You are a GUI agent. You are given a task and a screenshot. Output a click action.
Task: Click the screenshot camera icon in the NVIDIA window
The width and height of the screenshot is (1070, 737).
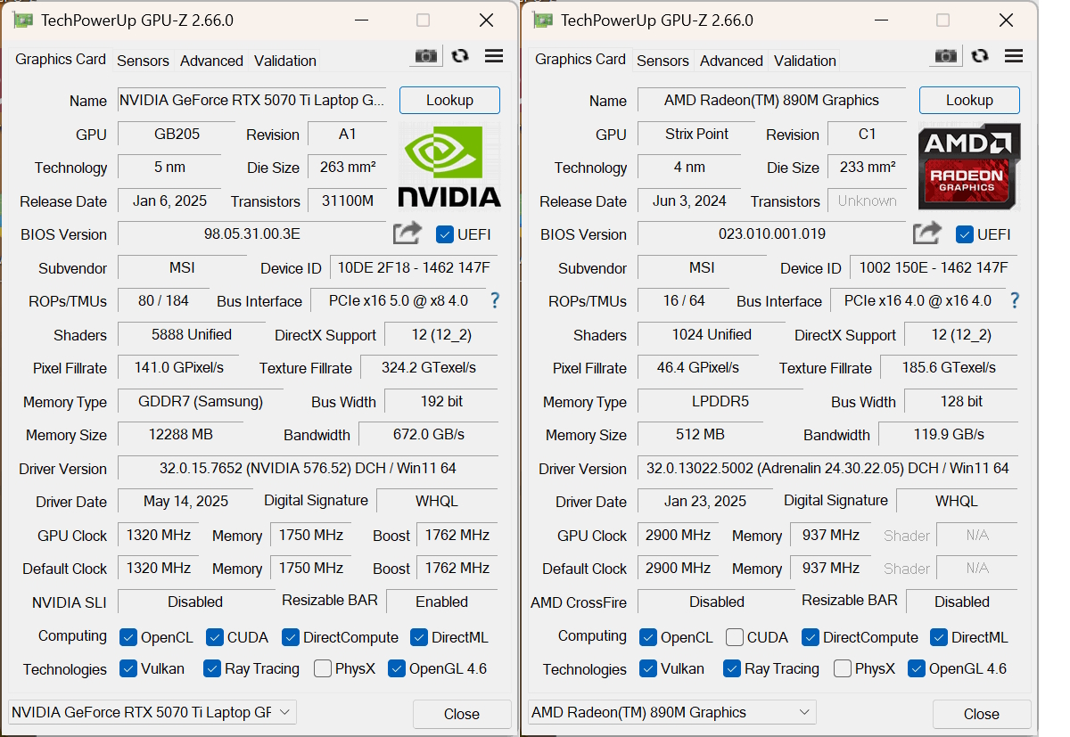click(x=426, y=56)
